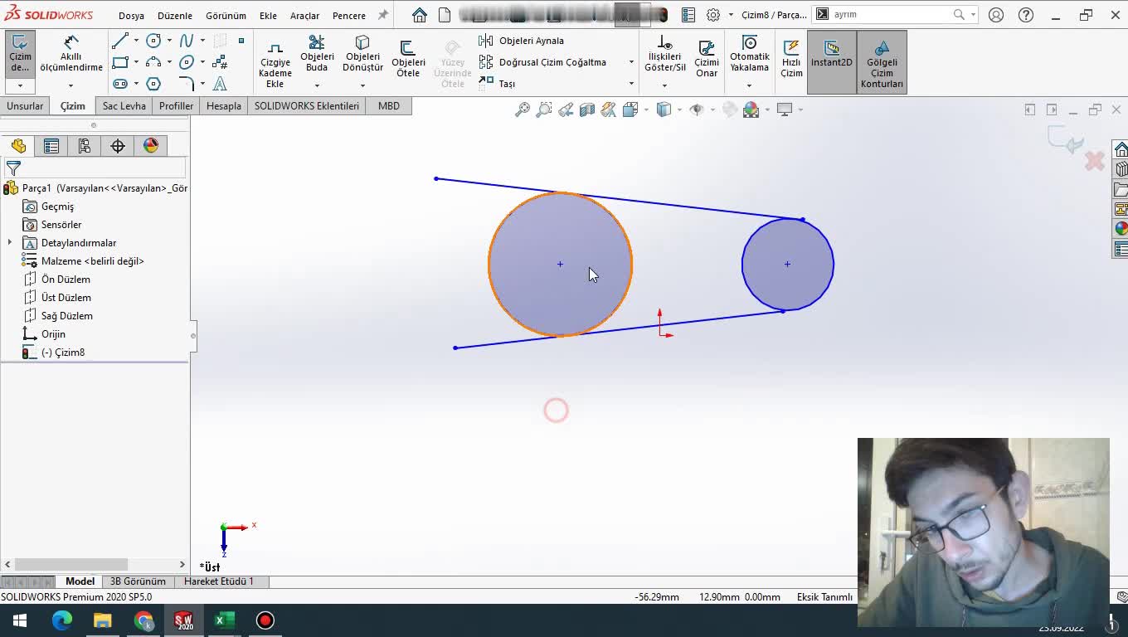
Task: Click the Home icon in title bar
Action: [x=420, y=15]
